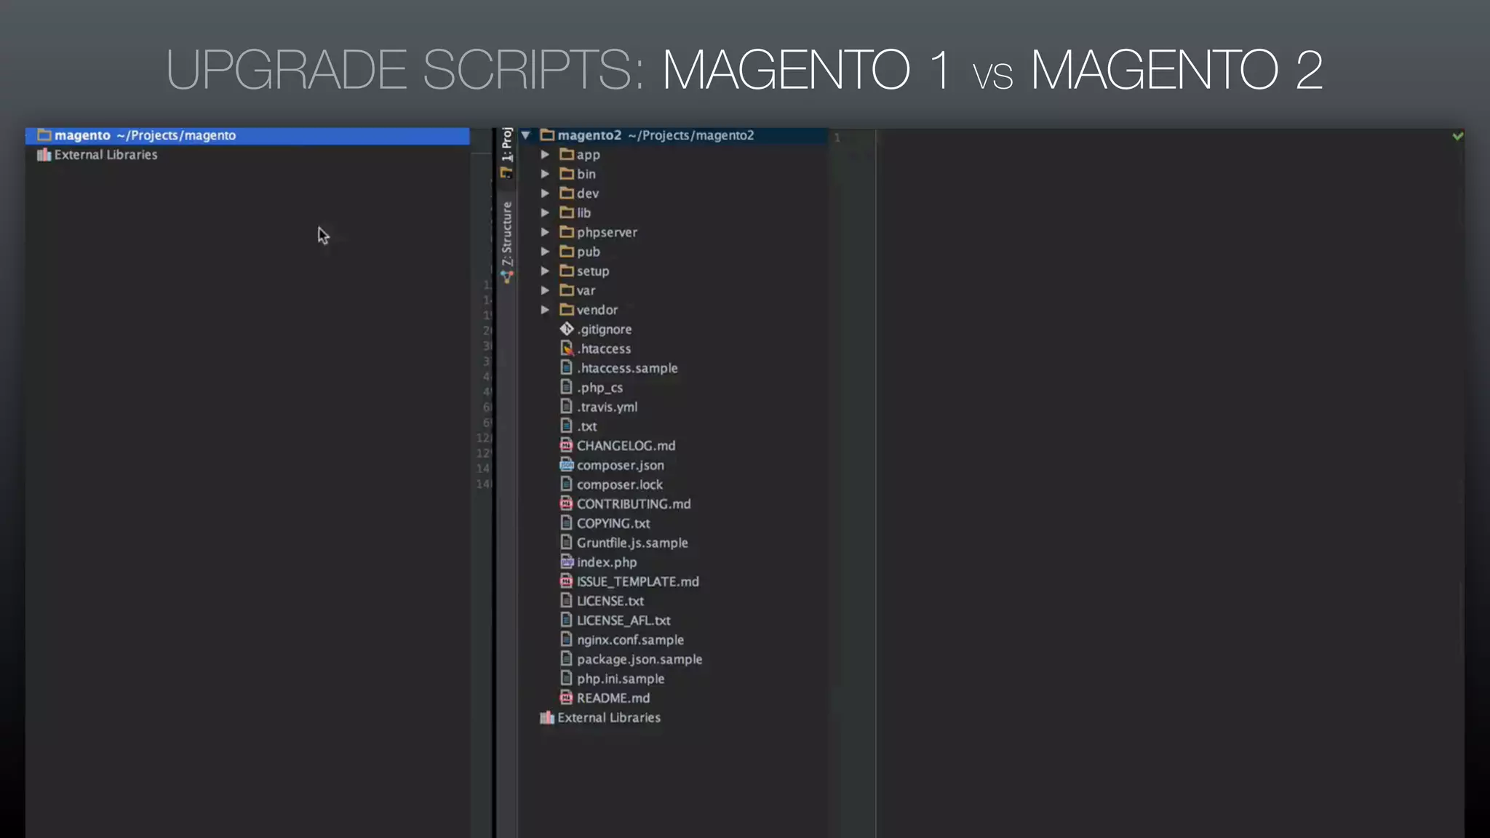The image size is (1490, 838).
Task: Click the magento2 project root folder icon
Action: tap(548, 135)
